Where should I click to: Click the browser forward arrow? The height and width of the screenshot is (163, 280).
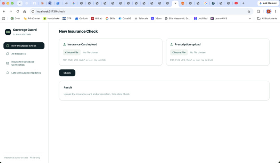click(11, 11)
